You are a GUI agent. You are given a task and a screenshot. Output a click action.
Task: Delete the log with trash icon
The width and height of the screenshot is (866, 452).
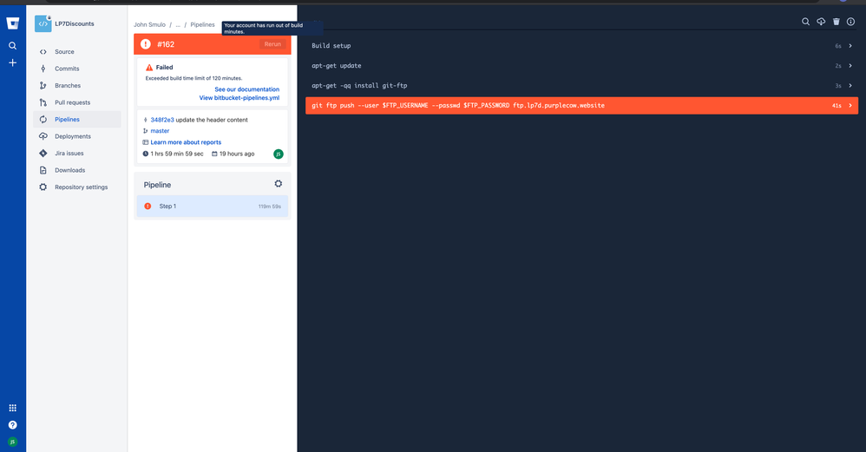[x=836, y=22]
